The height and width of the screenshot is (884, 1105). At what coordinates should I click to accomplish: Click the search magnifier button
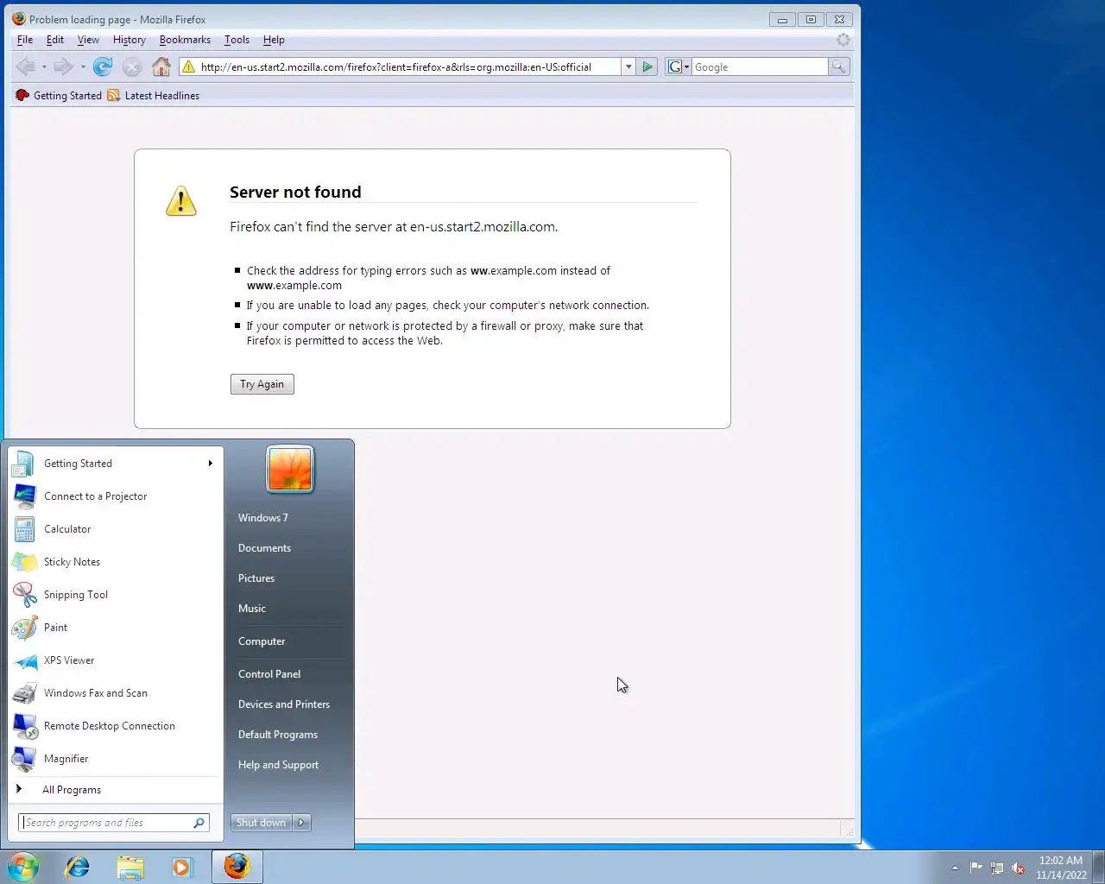coord(838,66)
